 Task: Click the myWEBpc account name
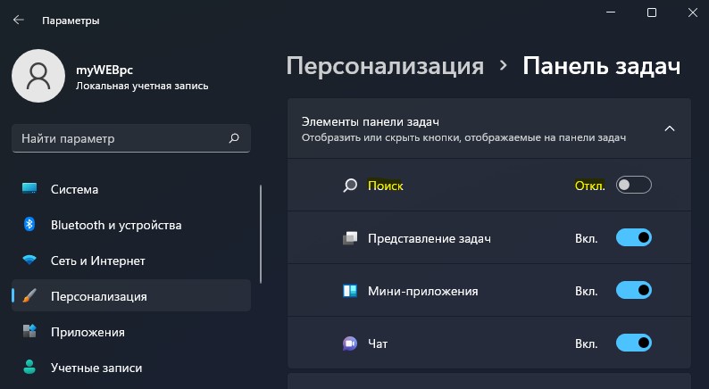(104, 70)
